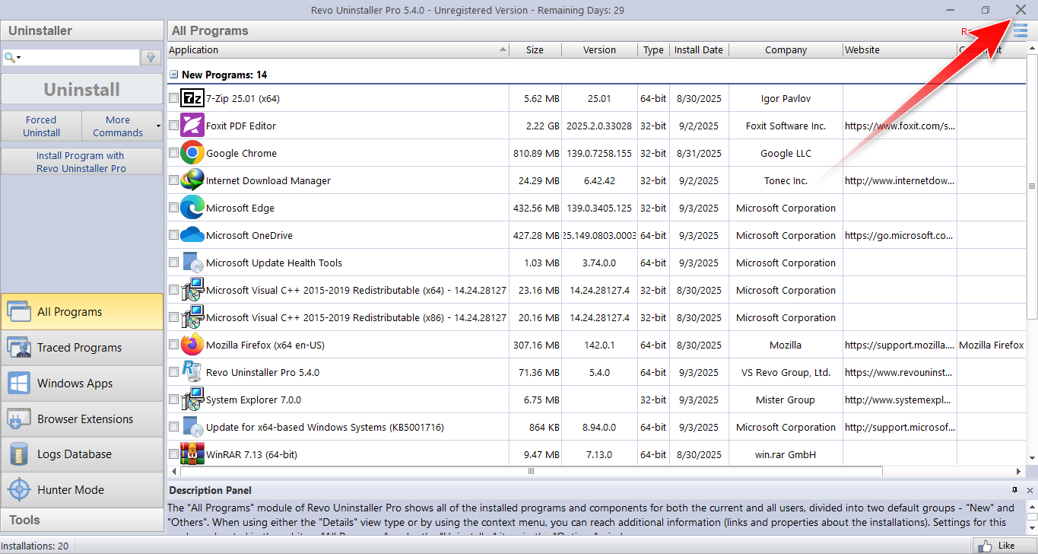
Task: Sort by the Install Date column header
Action: coord(699,49)
